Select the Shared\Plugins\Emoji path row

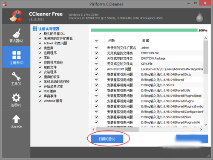(147, 96)
